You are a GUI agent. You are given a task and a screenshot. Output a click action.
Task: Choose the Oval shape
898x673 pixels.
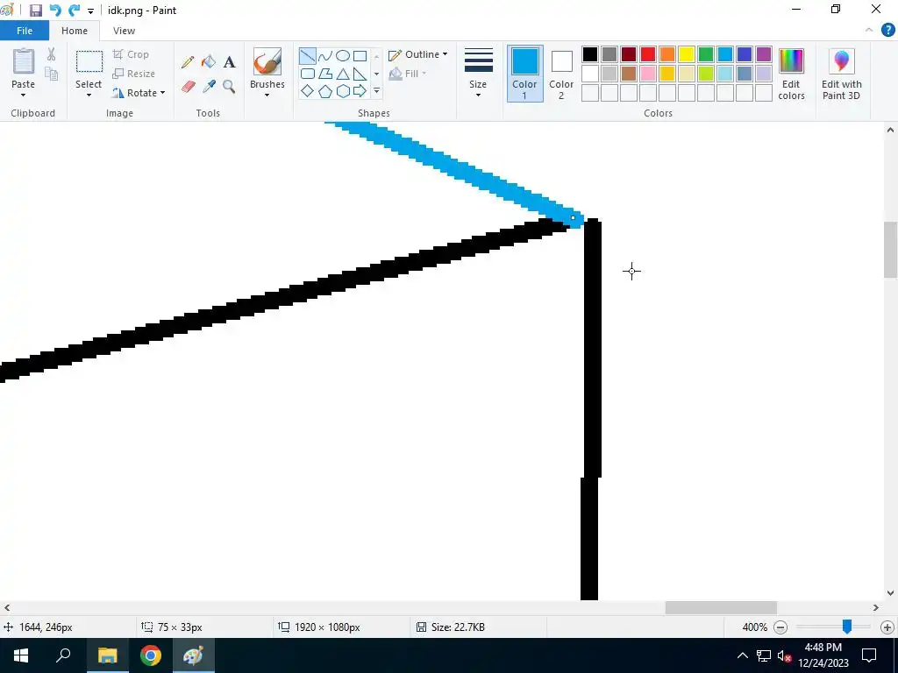tap(343, 55)
